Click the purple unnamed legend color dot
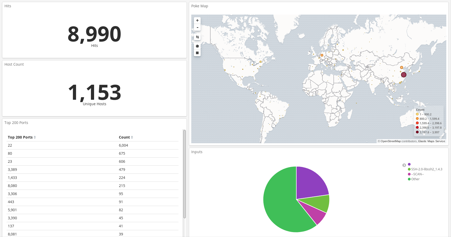The image size is (451, 237). [409, 164]
